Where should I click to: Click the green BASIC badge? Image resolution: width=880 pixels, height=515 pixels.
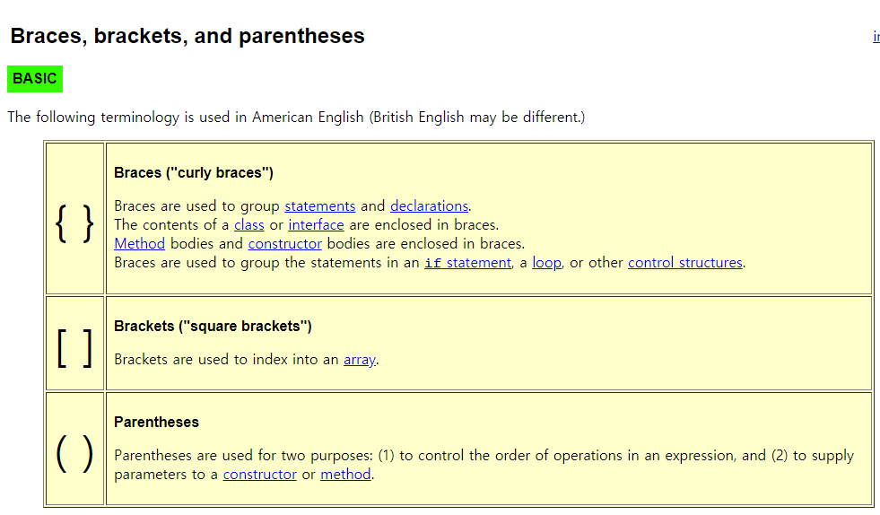tap(35, 79)
